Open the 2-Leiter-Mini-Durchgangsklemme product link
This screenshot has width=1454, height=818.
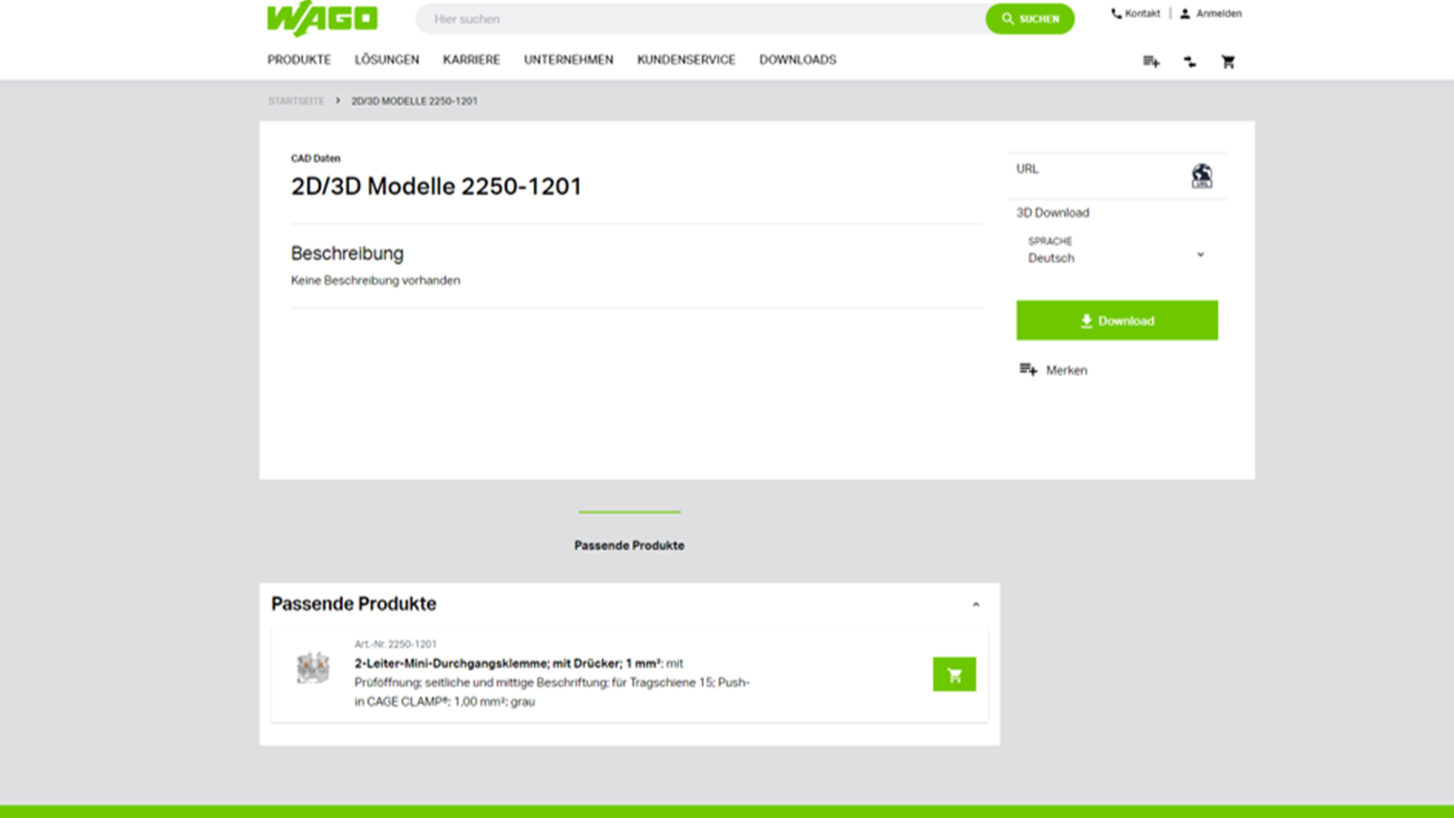point(507,663)
